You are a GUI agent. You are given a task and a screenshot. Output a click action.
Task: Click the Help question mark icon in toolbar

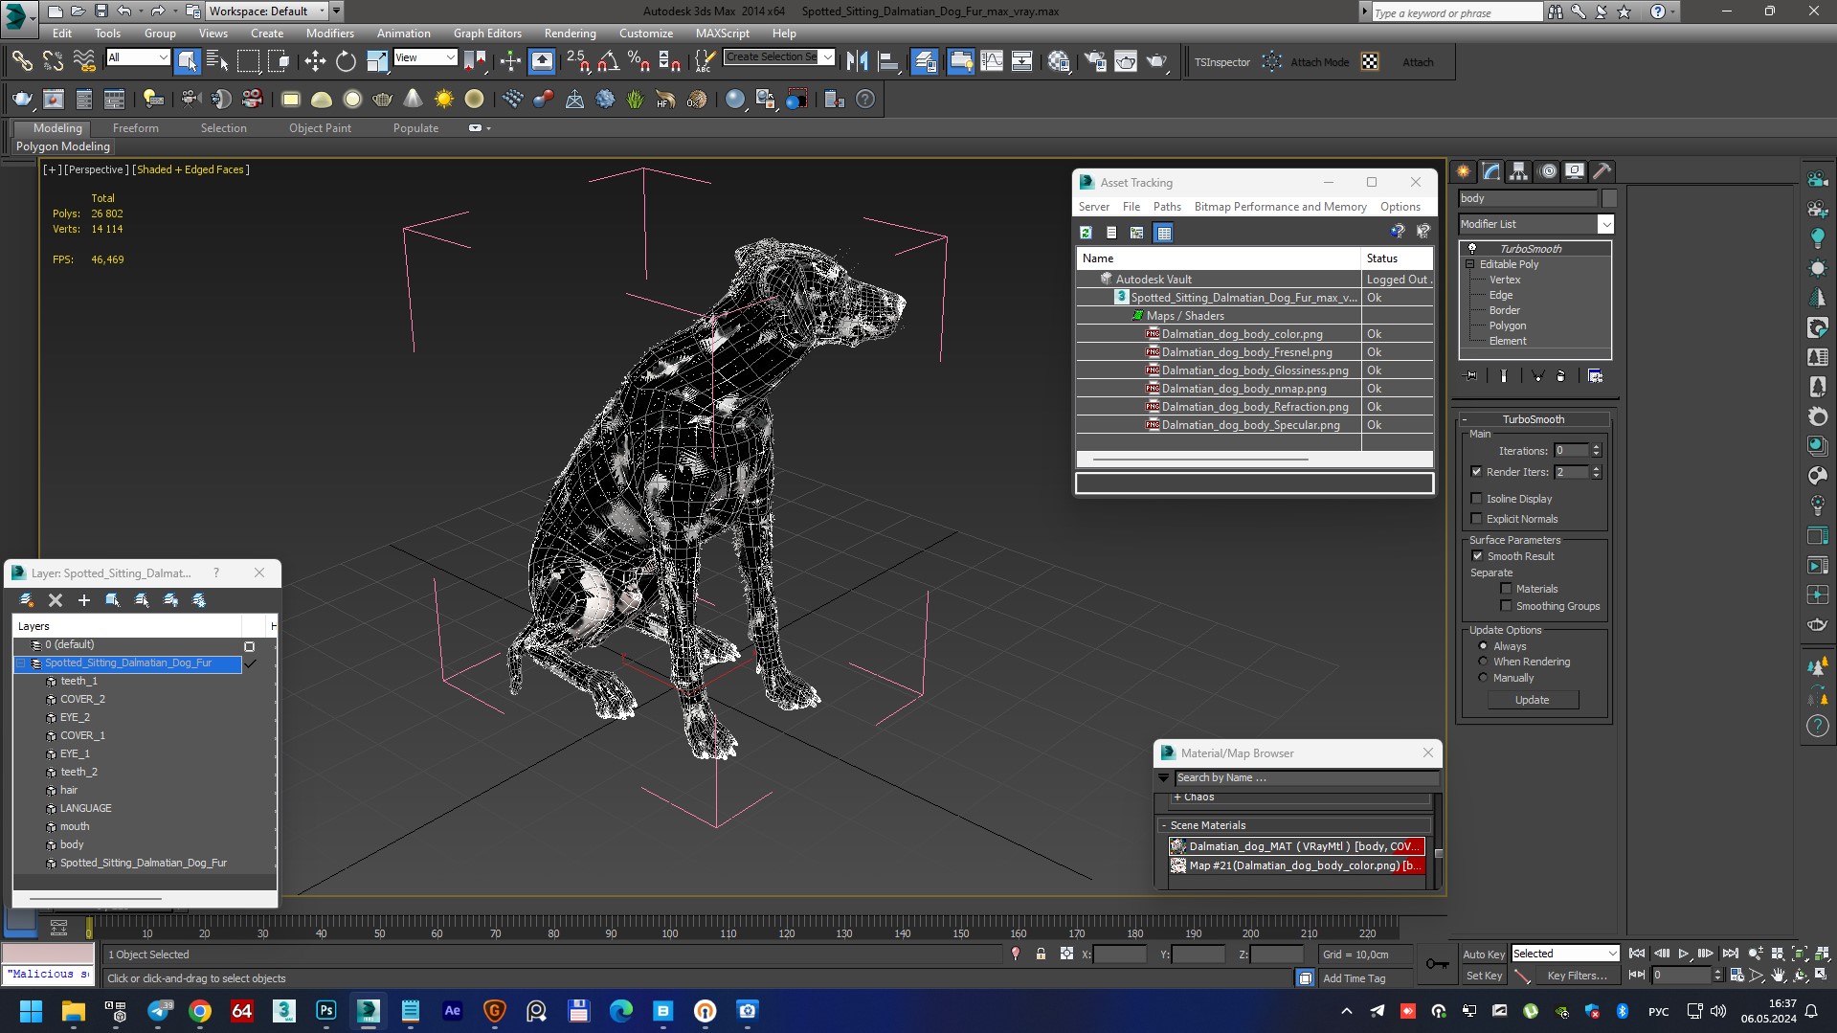(x=865, y=100)
